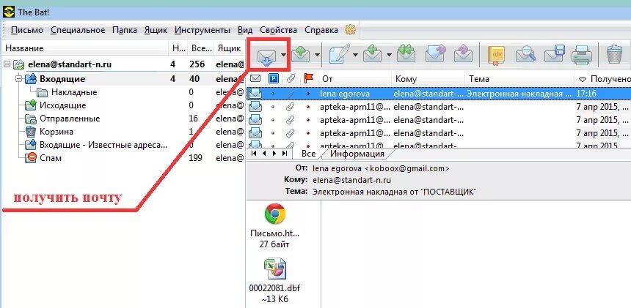
Task: Open the Специальное menu
Action: 78,30
